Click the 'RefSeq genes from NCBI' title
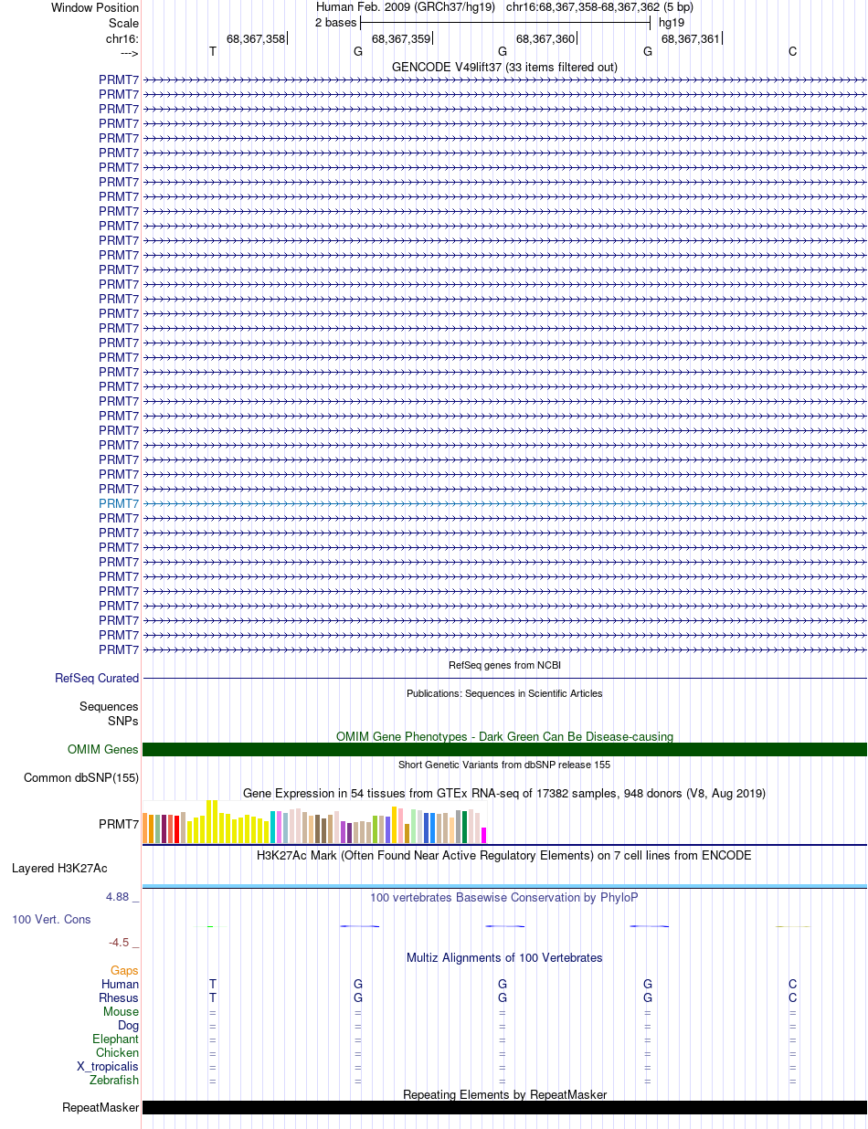This screenshot has width=868, height=1129. pyautogui.click(x=504, y=665)
